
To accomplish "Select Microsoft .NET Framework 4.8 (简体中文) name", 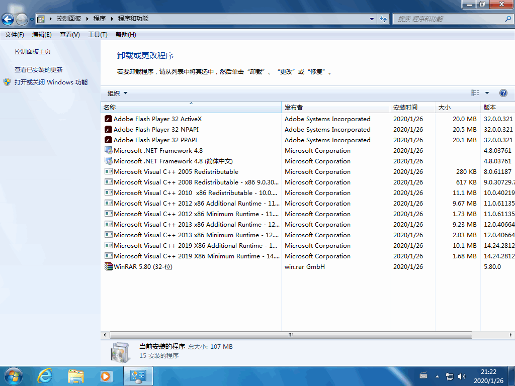I will 173,161.
